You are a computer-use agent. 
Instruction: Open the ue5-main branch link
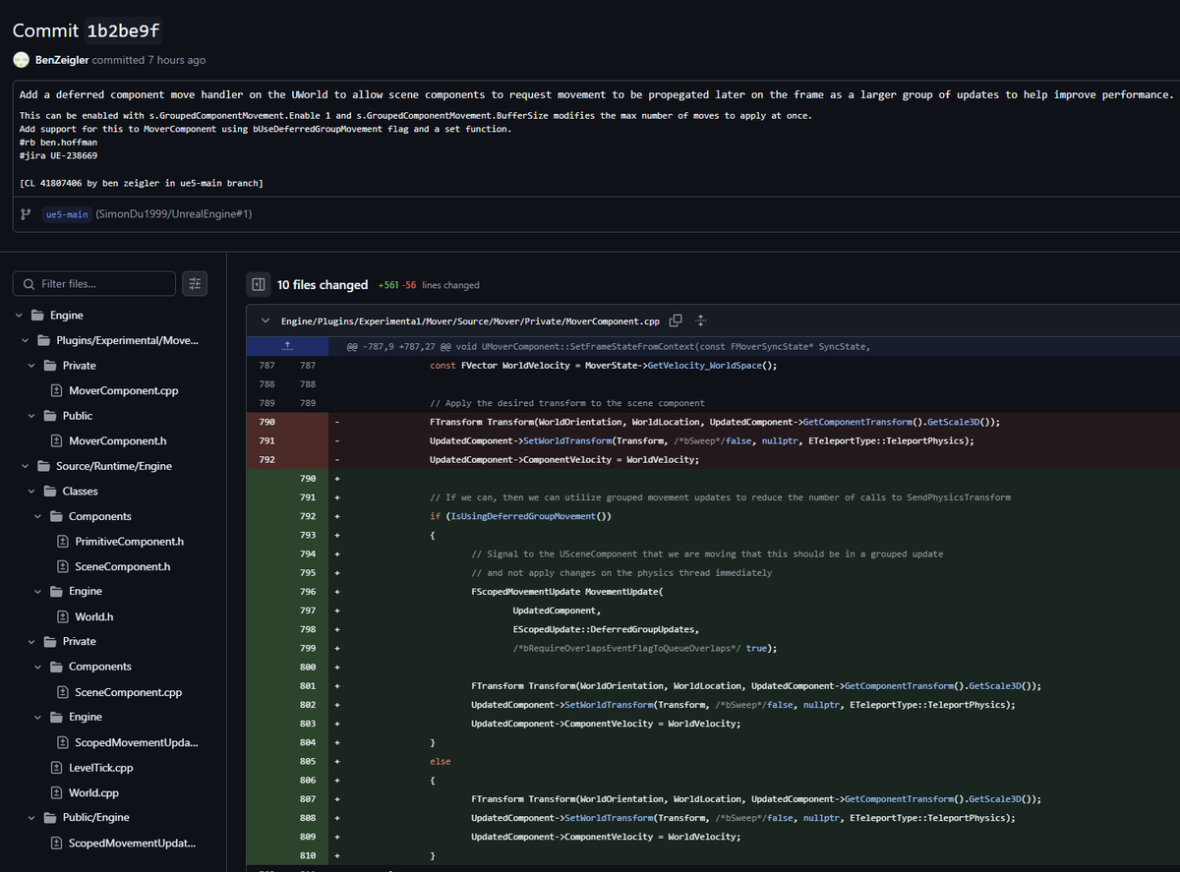click(x=67, y=213)
